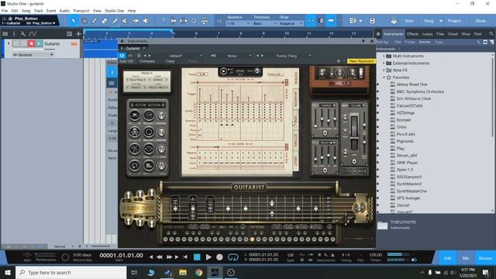Click the question mark help icon
496x279 pixels.
click(x=163, y=21)
